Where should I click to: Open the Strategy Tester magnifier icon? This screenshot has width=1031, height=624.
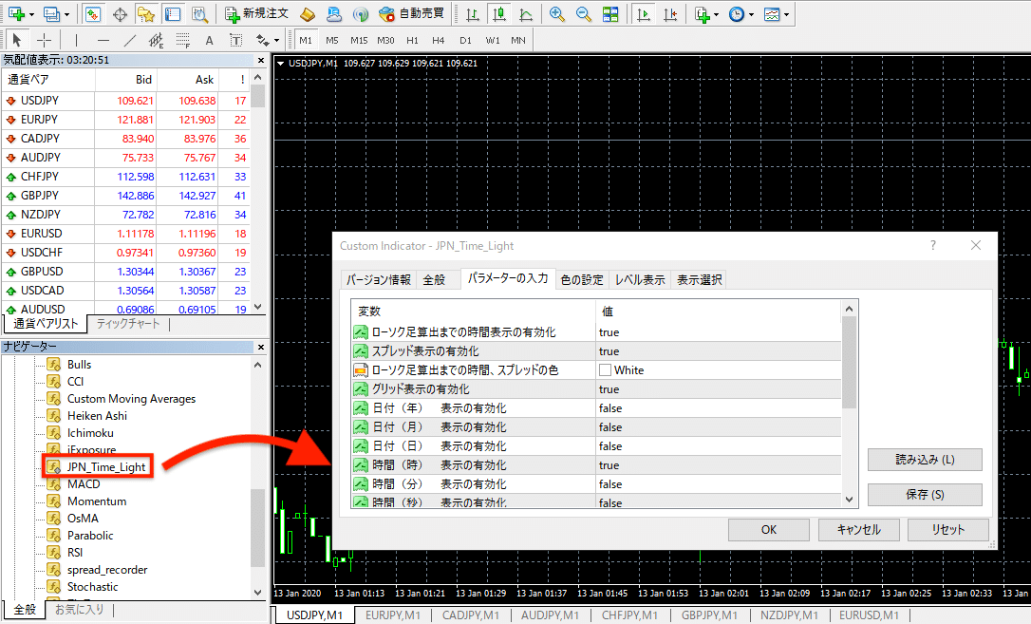[199, 14]
